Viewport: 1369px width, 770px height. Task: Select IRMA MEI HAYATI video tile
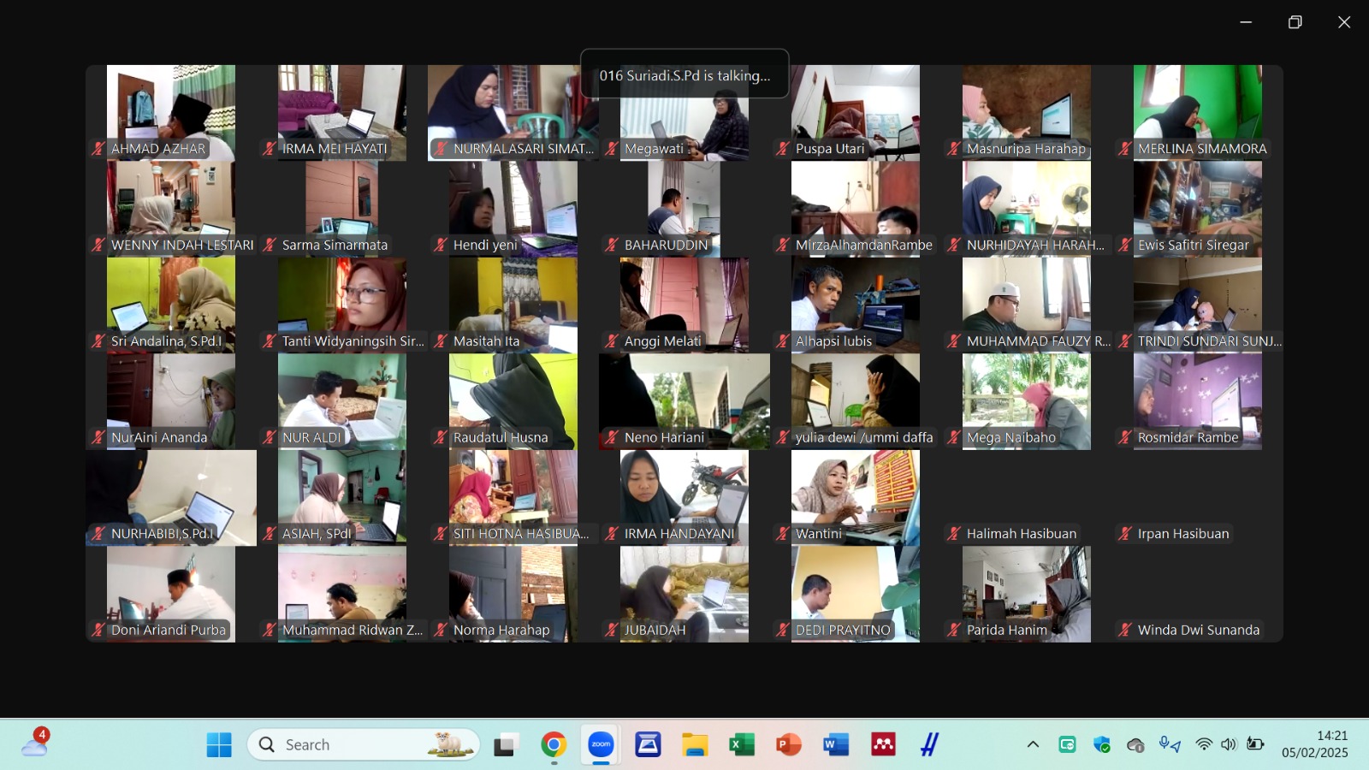[x=342, y=113]
